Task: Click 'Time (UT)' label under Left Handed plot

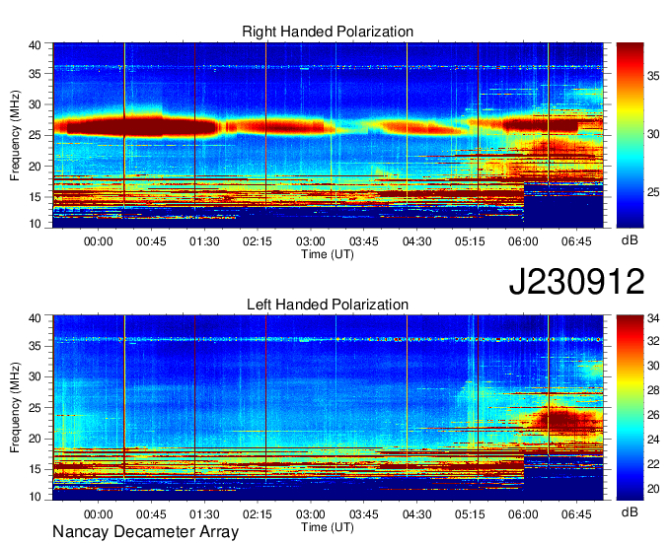Action: (328, 527)
